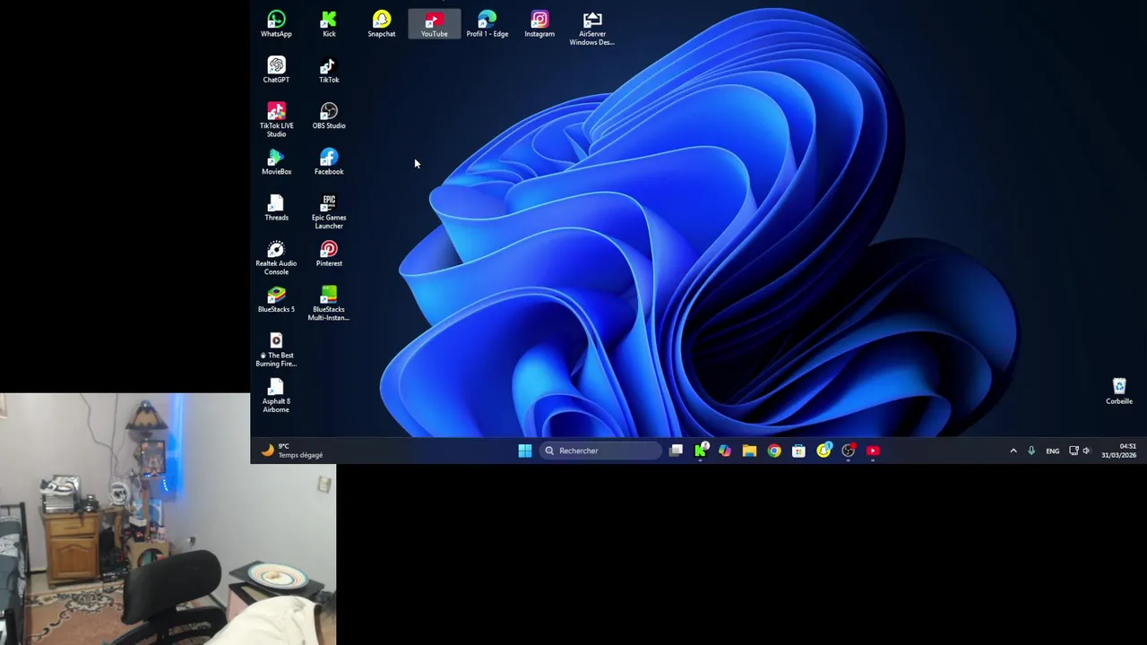Select the ChatGPT desktop shortcut
The height and width of the screenshot is (645, 1147).
coord(276,70)
